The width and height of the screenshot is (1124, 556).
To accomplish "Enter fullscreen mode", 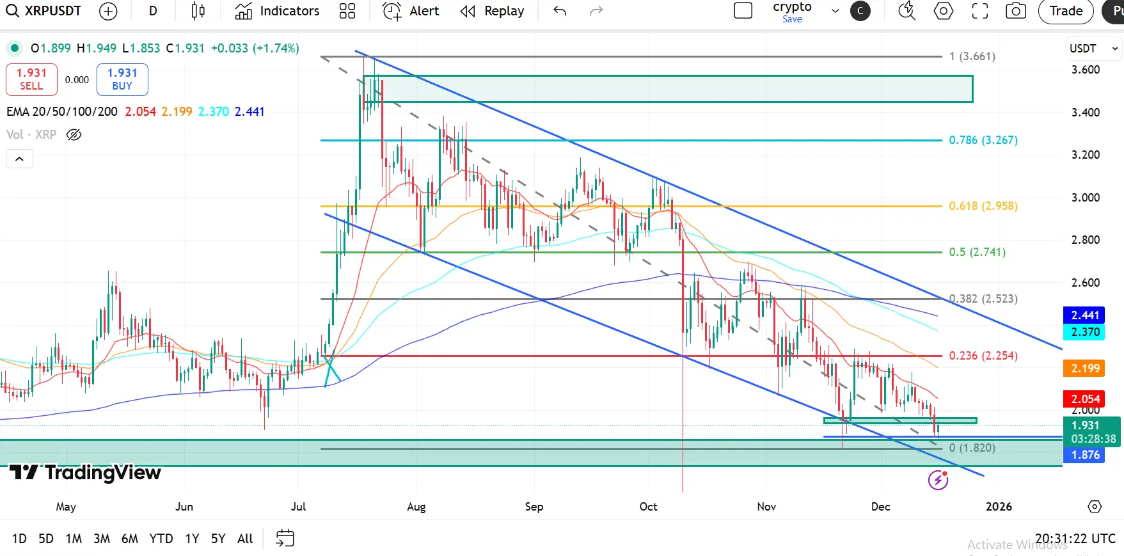I will click(980, 11).
